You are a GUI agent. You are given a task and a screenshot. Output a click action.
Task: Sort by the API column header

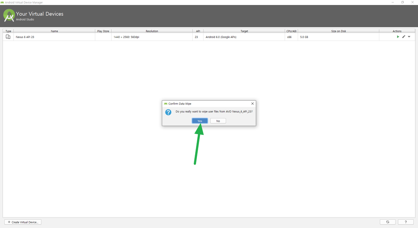click(198, 31)
